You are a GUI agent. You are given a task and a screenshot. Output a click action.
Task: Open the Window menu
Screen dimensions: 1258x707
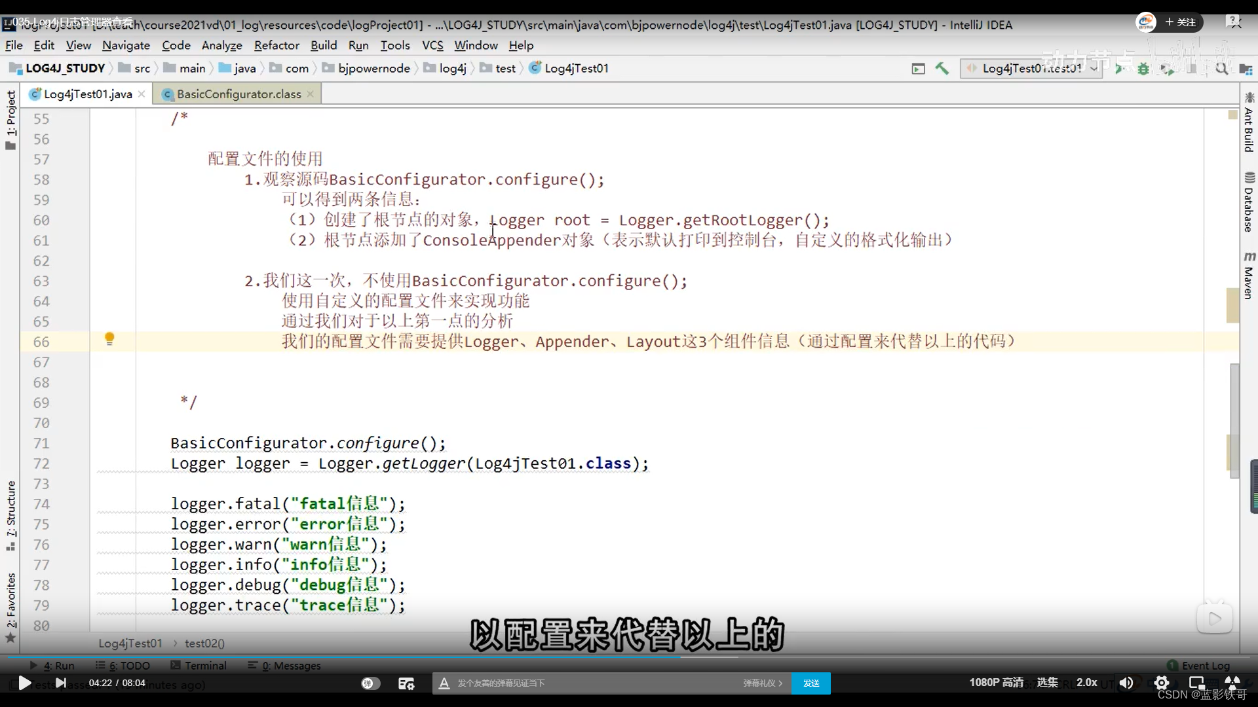pyautogui.click(x=476, y=45)
